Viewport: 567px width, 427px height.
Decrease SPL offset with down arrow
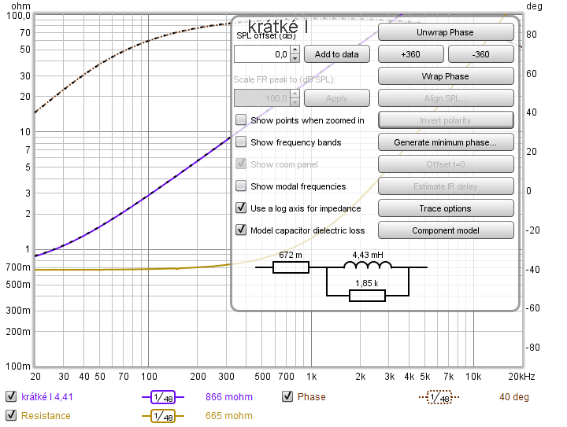tap(295, 58)
